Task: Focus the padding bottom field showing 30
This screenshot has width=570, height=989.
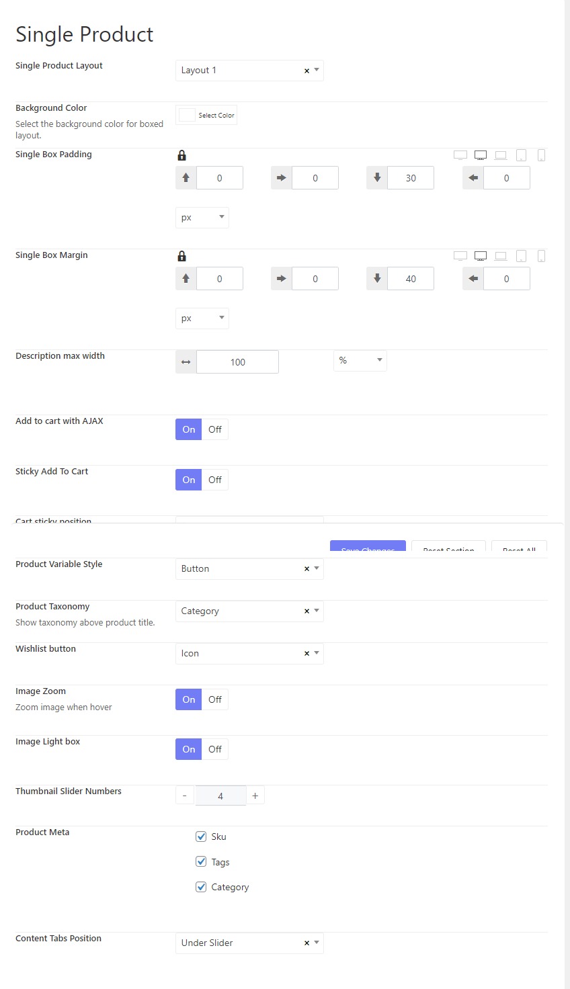Action: (x=411, y=178)
